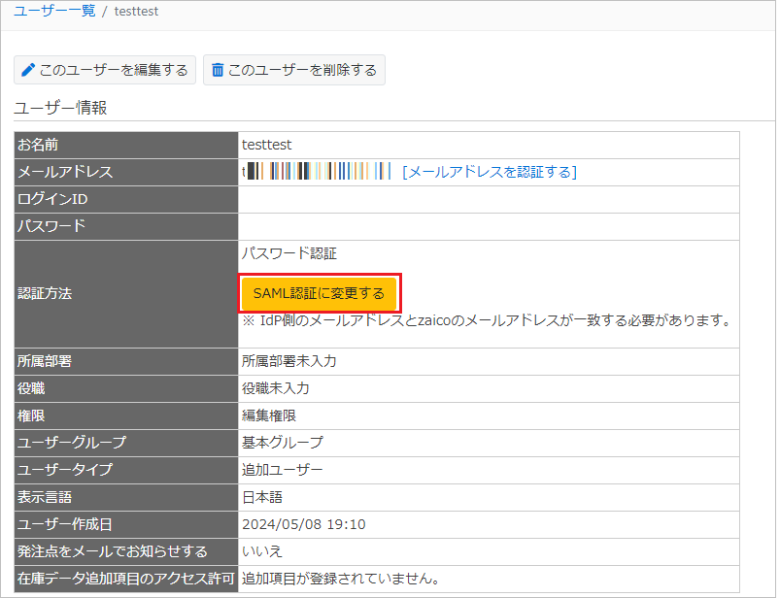The height and width of the screenshot is (598, 780).
Task: Click the ユーザー情報 section heading
Action: tap(60, 108)
